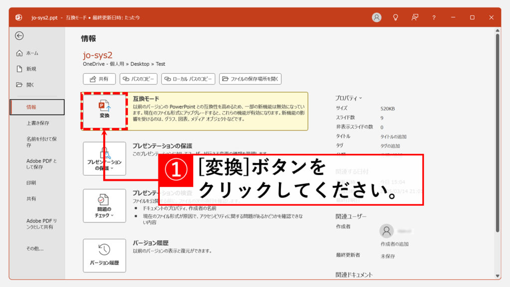This screenshot has width=510, height=287.
Task: Click the 関連ドキュメント heading
Action: [354, 275]
